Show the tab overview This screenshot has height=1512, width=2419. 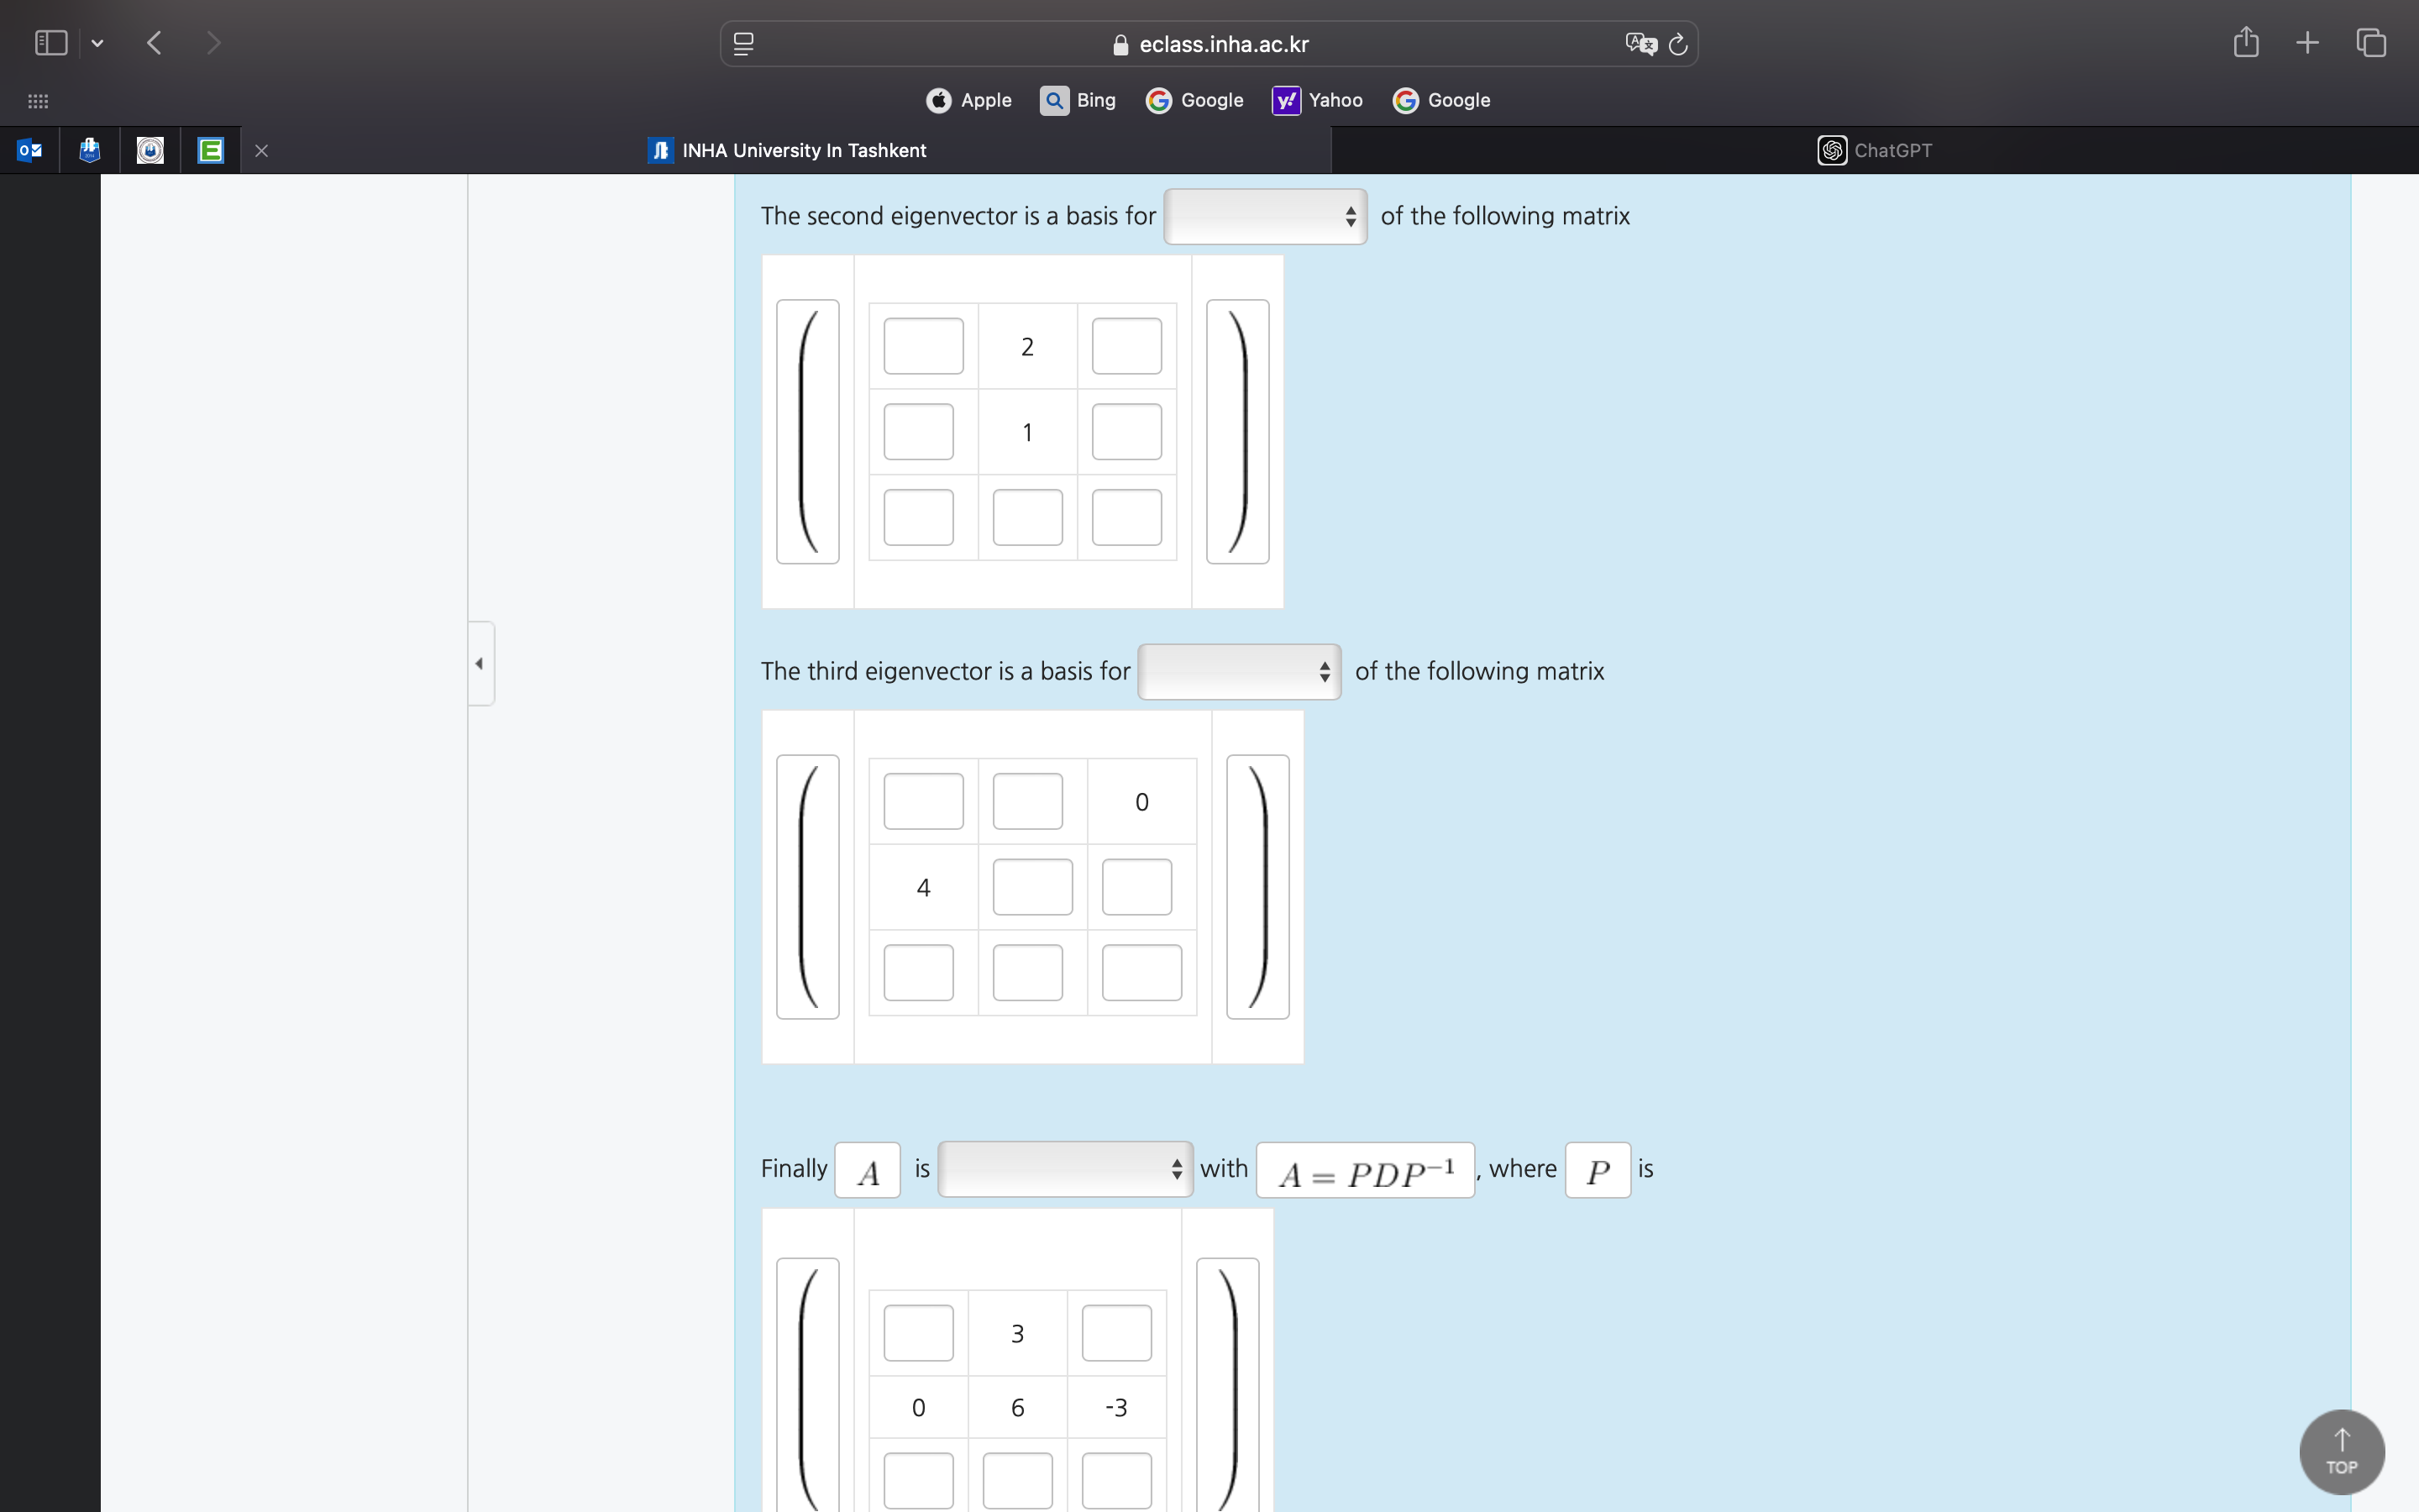2371,43
